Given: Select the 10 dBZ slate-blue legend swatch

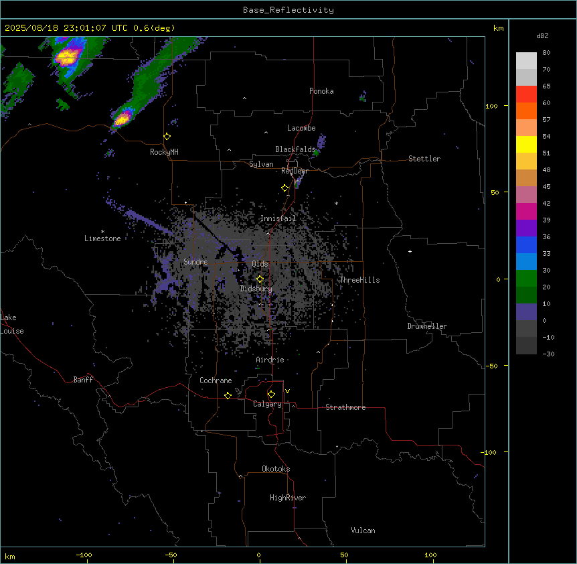Looking at the screenshot, I should [526, 312].
